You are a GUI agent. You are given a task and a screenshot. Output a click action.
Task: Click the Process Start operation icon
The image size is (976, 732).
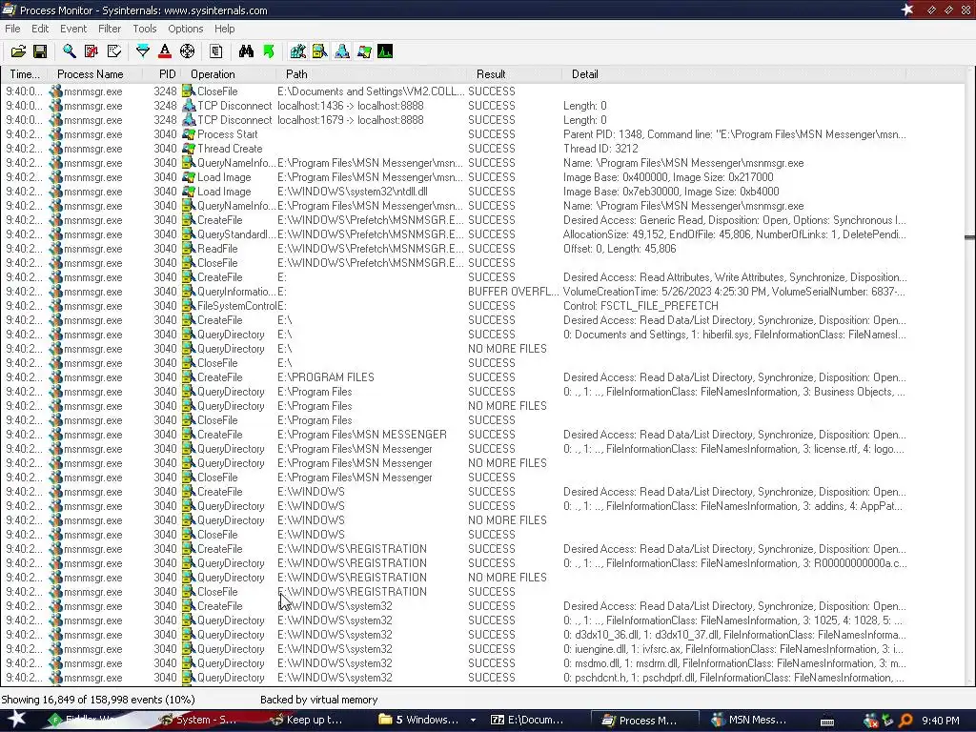point(189,134)
